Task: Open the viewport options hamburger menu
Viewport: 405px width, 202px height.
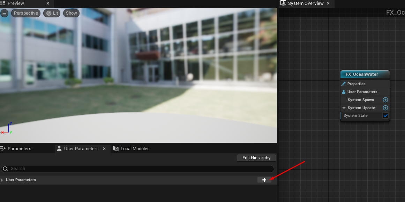Action: tap(5, 13)
